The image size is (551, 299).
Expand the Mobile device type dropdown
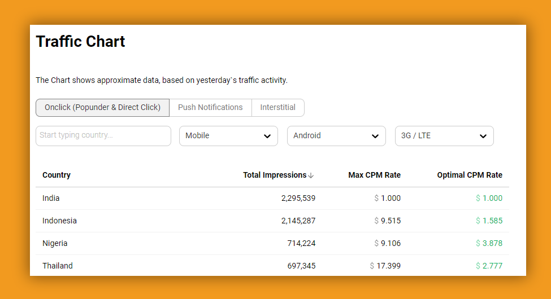[228, 136]
